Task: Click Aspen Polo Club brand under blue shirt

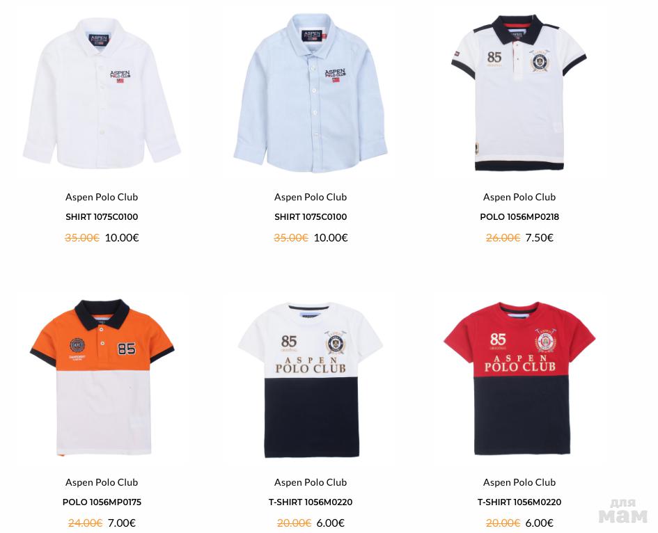Action: [x=311, y=197]
